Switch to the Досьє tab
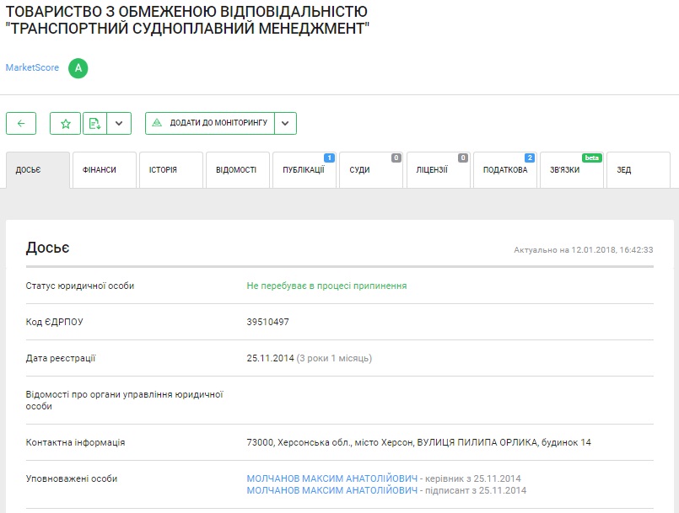 [37, 169]
